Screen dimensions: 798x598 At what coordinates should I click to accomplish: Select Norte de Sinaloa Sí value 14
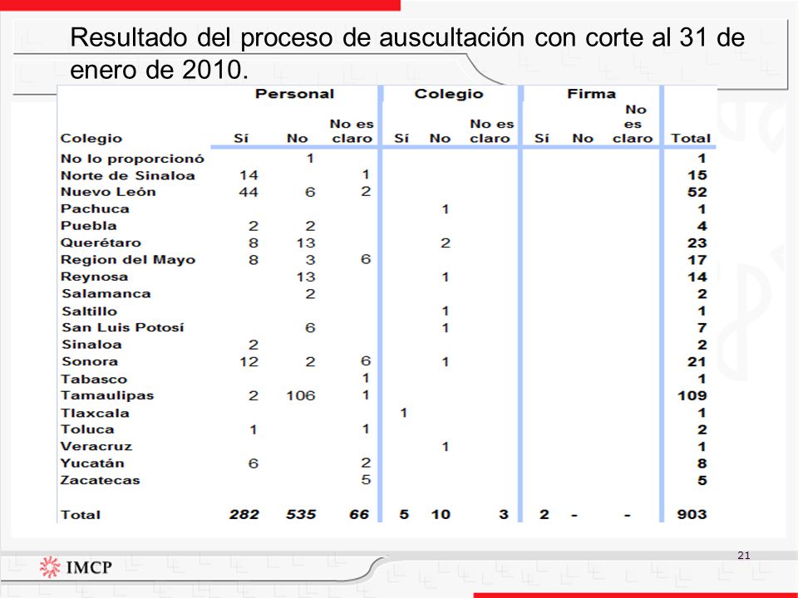tap(249, 175)
